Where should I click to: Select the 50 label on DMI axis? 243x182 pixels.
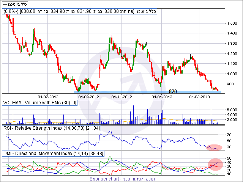click(229, 158)
